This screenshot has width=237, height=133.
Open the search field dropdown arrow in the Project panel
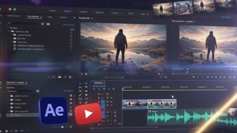(x=38, y=24)
